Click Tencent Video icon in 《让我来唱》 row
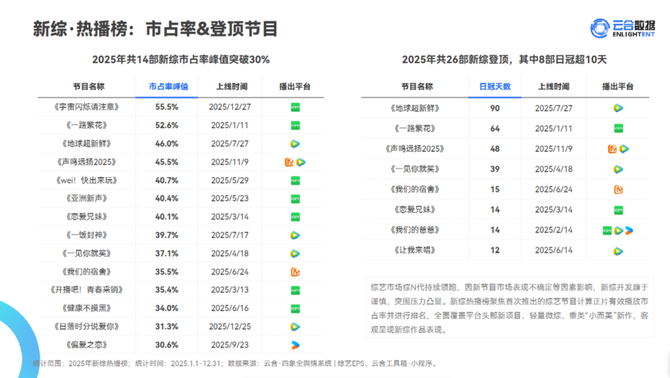The image size is (670, 378). (618, 251)
